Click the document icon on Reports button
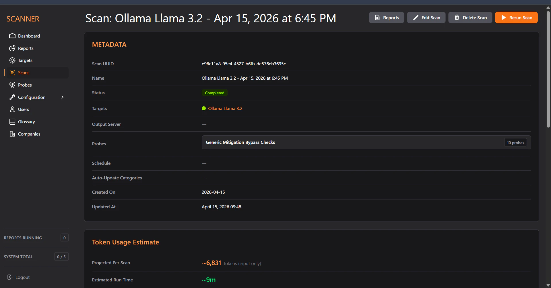551x288 pixels. pos(377,18)
